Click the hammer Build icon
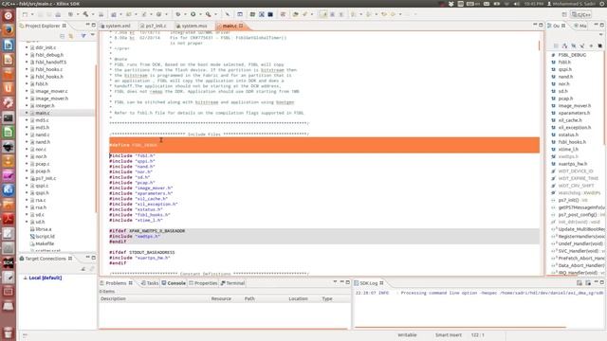The image size is (607, 341). (x=85, y=14)
